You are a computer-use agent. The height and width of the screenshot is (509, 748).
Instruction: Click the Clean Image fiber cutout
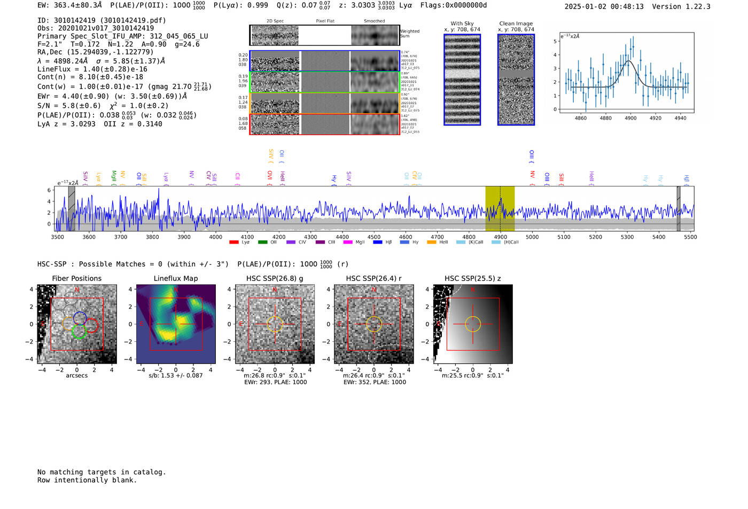pos(516,80)
